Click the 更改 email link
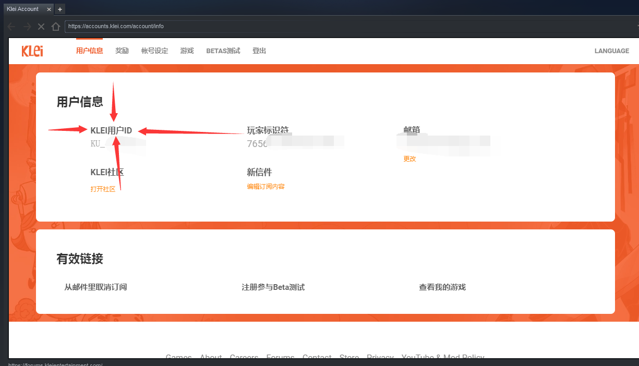Viewport: 639px width, 366px height. coord(409,159)
